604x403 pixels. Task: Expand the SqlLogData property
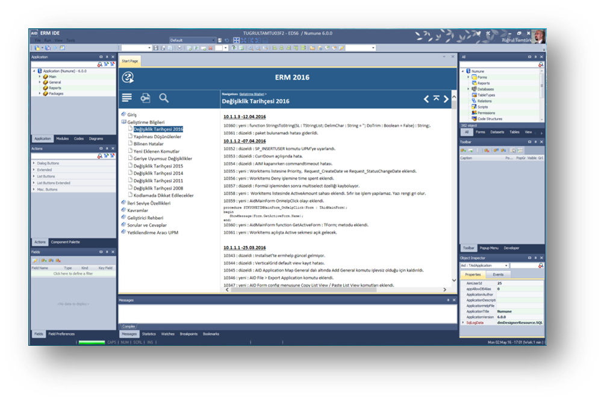(x=463, y=322)
